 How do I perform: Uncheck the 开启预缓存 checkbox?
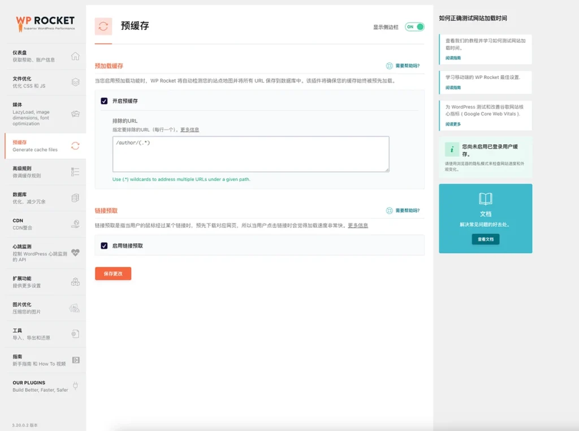click(104, 101)
